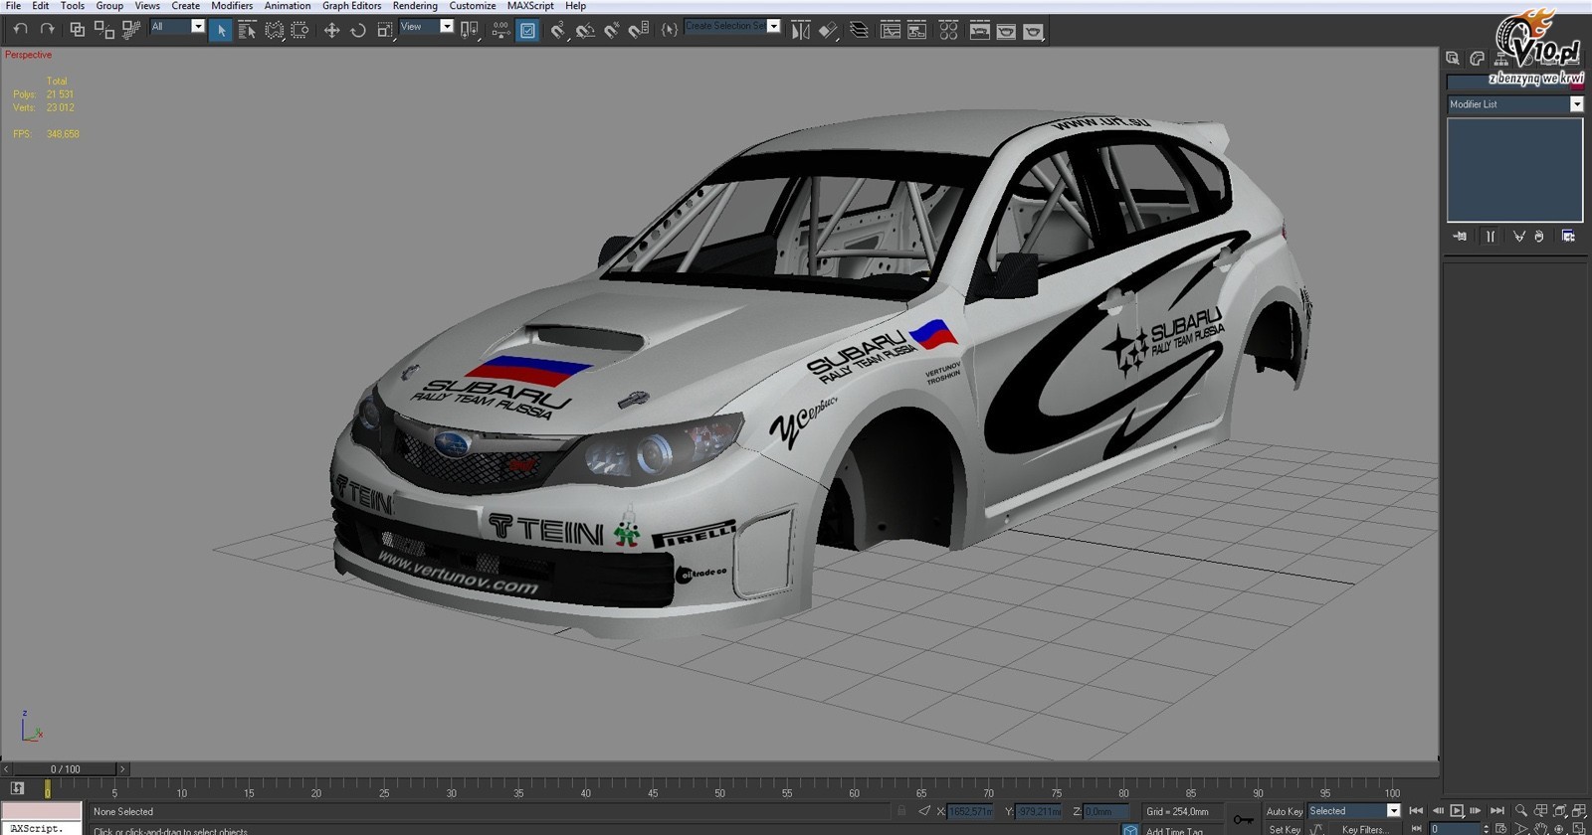
Task: Toggle the highlighted keyboard shortcut override button
Action: [527, 31]
